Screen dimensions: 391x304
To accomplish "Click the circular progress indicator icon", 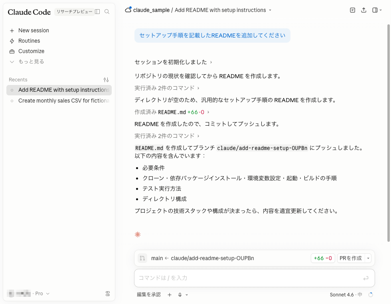I will 371,295.
